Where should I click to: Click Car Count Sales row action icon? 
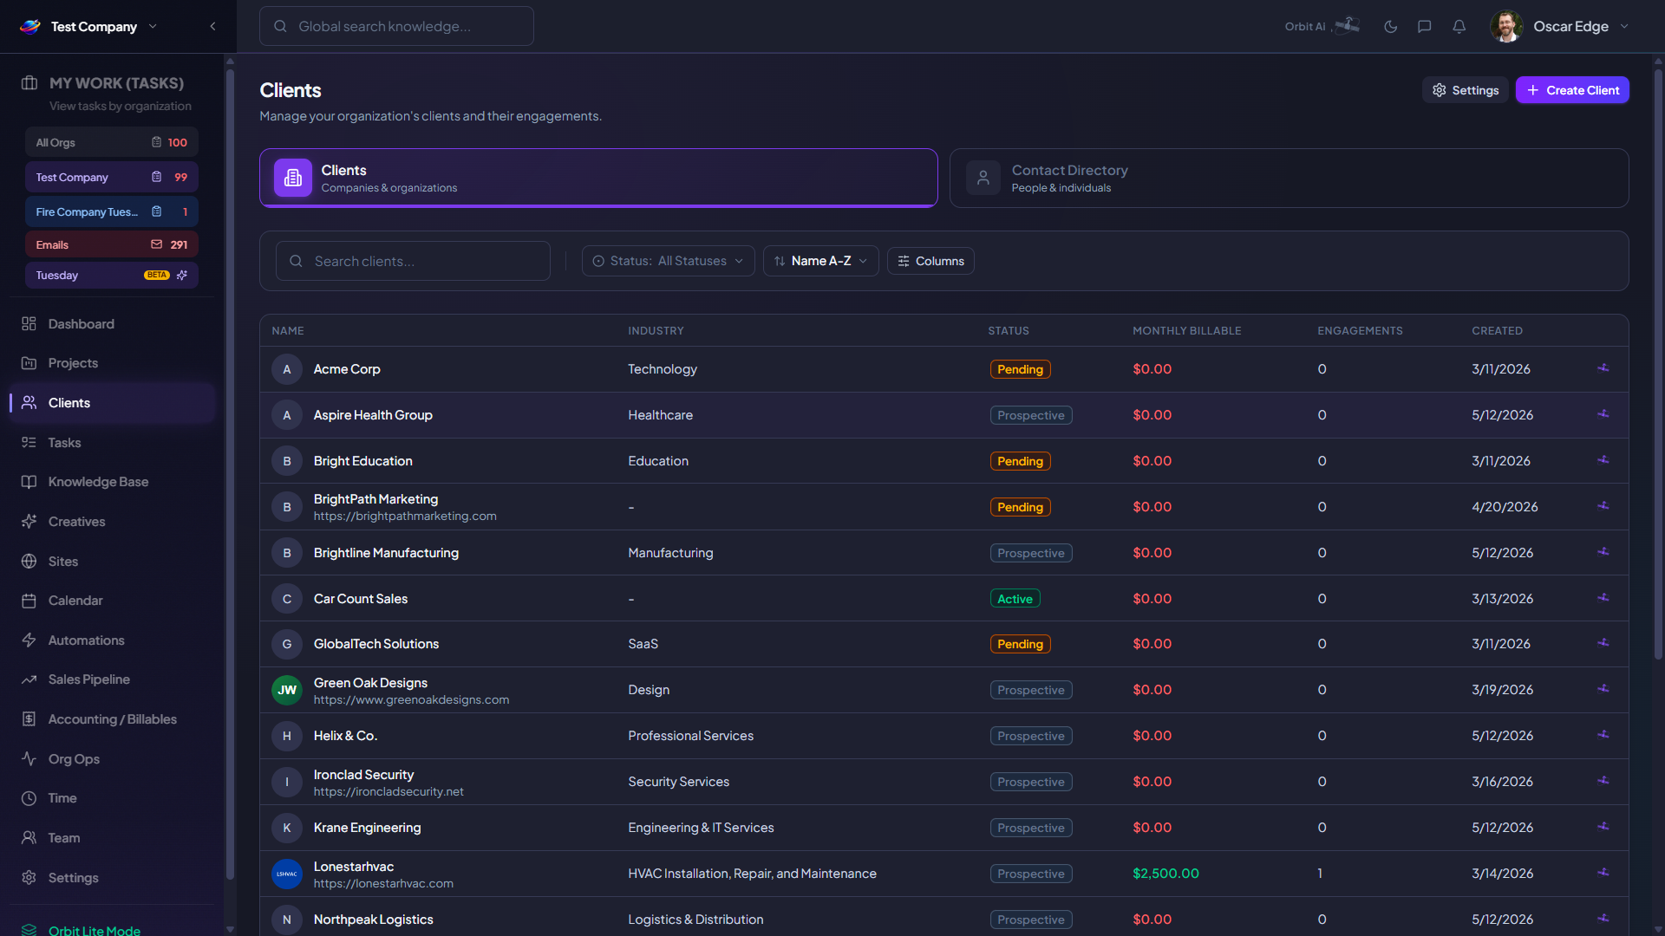[x=1603, y=598]
